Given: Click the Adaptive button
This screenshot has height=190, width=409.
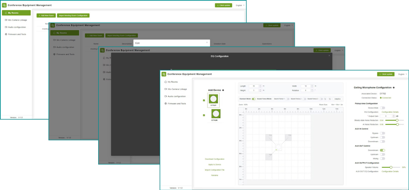Looking at the screenshot, I should (337, 99).
